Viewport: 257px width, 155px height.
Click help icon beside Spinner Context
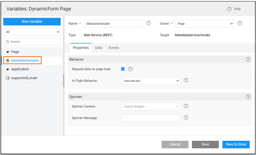[x=186, y=106]
